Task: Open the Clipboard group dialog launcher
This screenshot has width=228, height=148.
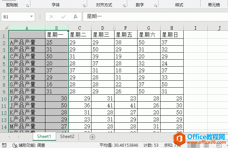Action: click(27, 6)
